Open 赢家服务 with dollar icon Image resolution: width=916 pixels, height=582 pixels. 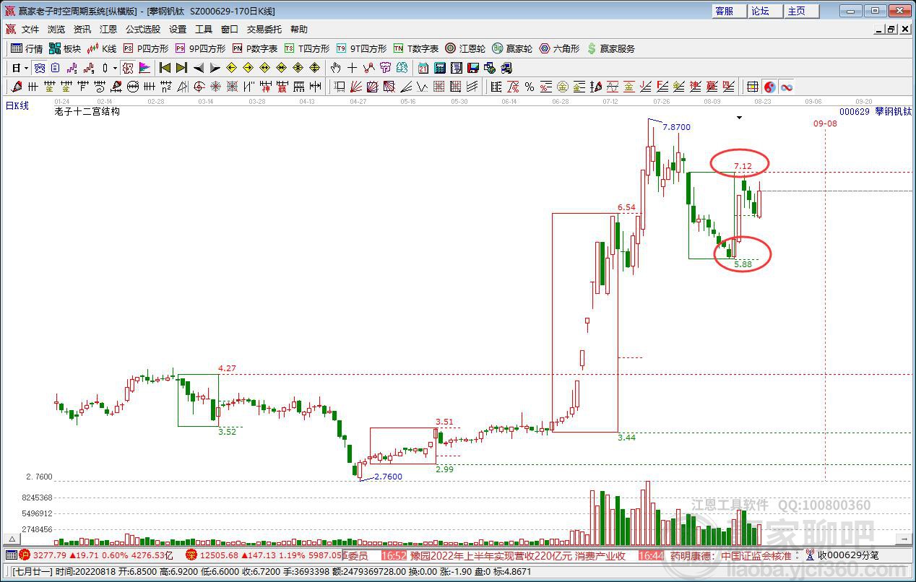click(611, 48)
